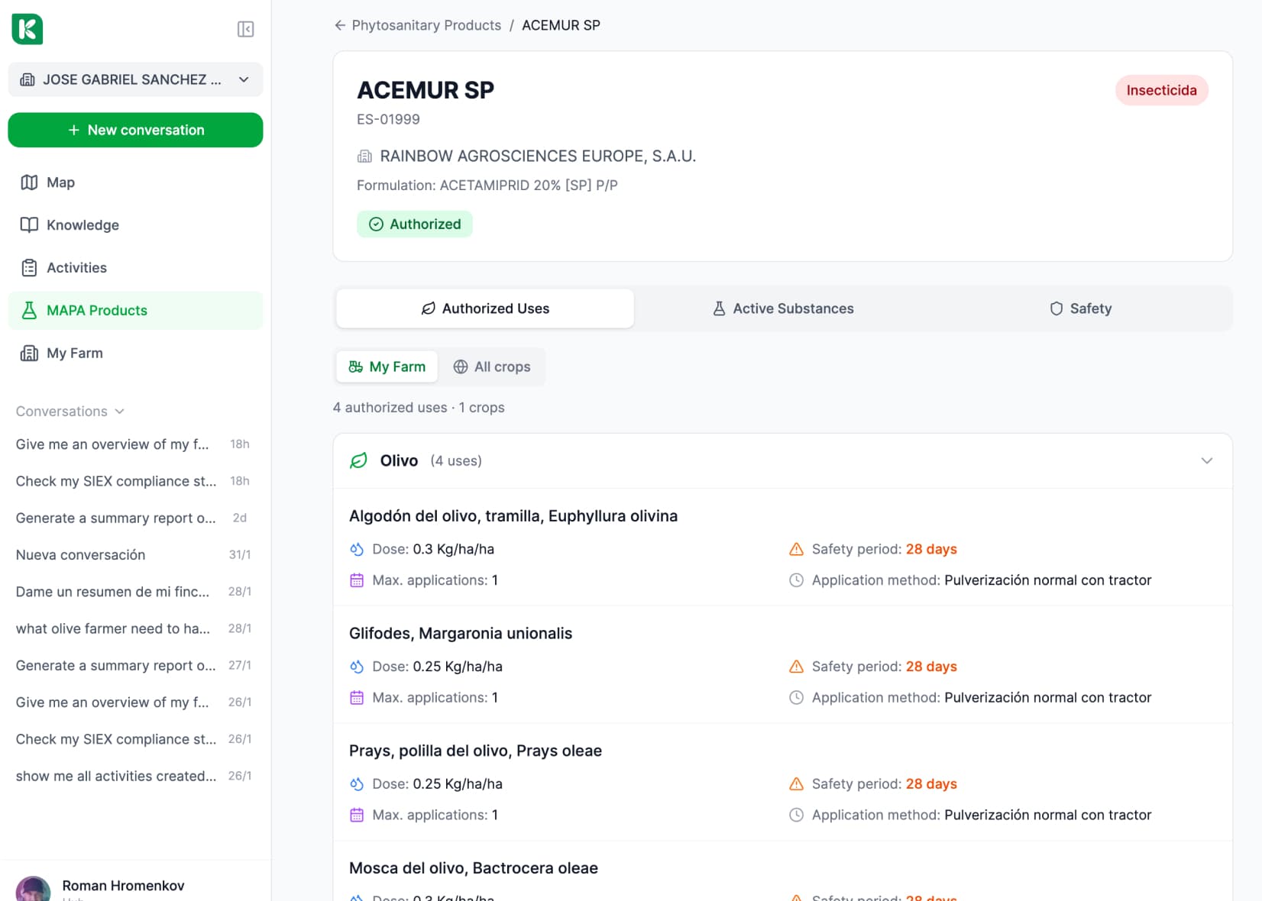Open the Knowledge section
Viewport: 1262px width, 901px height.
(x=83, y=224)
